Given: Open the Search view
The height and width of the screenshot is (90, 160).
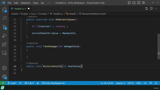Looking at the screenshot, I should (x=4, y=18).
